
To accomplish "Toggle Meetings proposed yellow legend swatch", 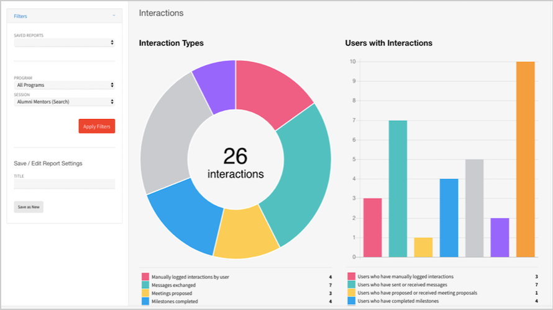I will pos(145,293).
